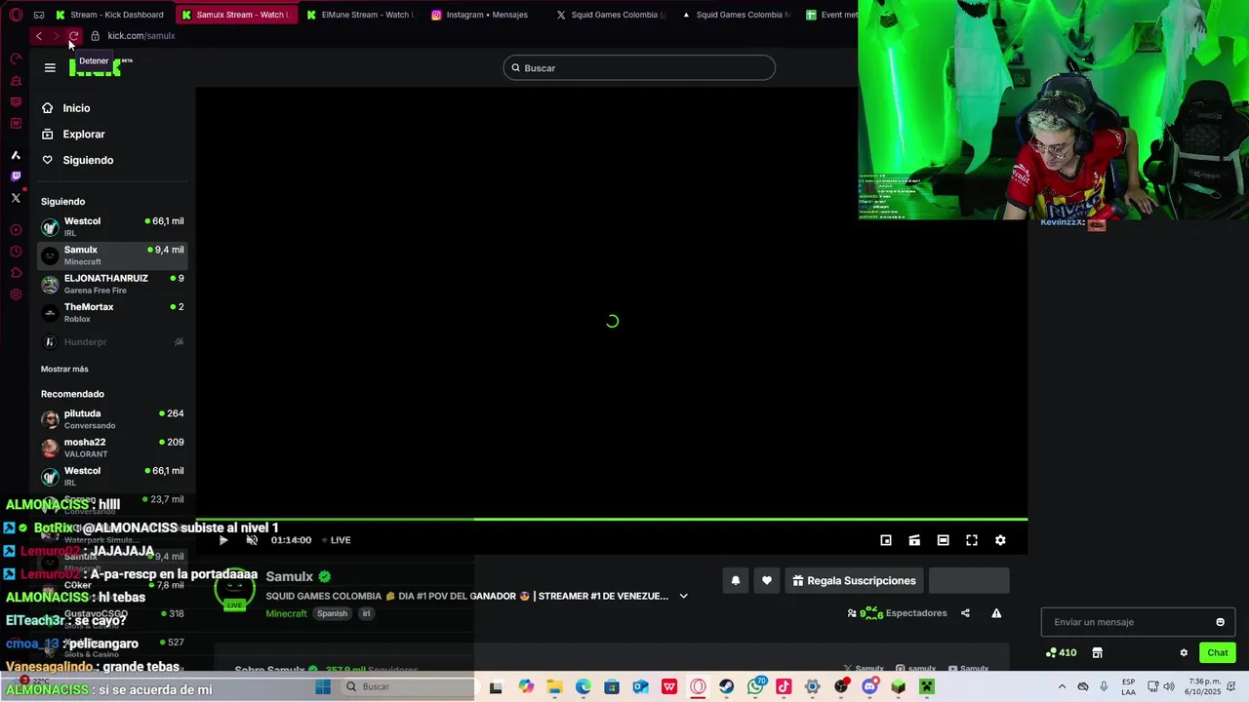Image resolution: width=1249 pixels, height=702 pixels.
Task: Open Twitch in the Opera sidebar
Action: [16, 176]
